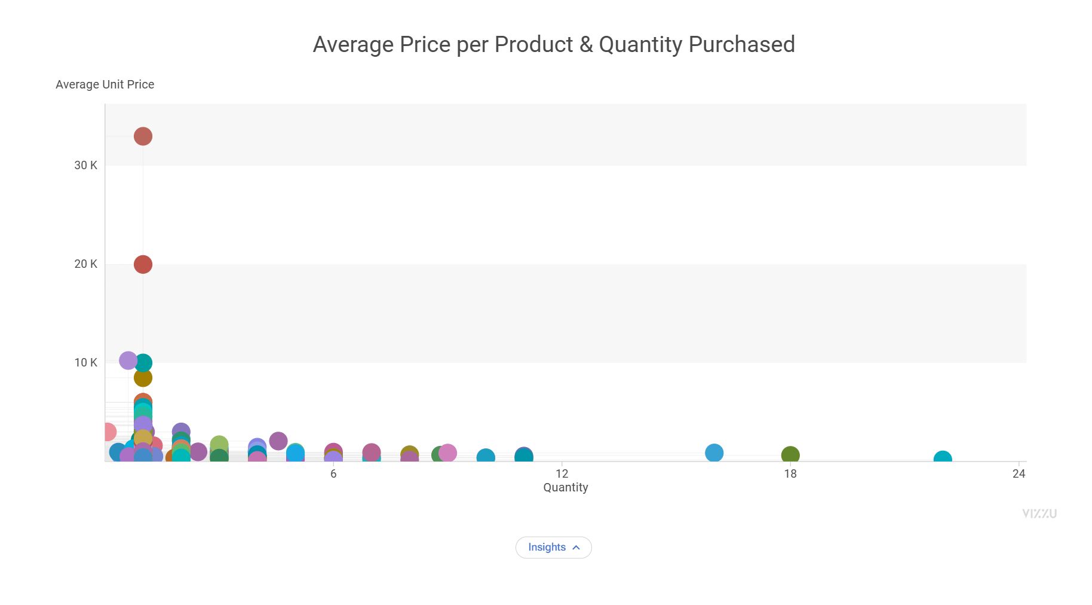Click the chevron arrow in Insights
This screenshot has width=1092, height=605.
576,547
